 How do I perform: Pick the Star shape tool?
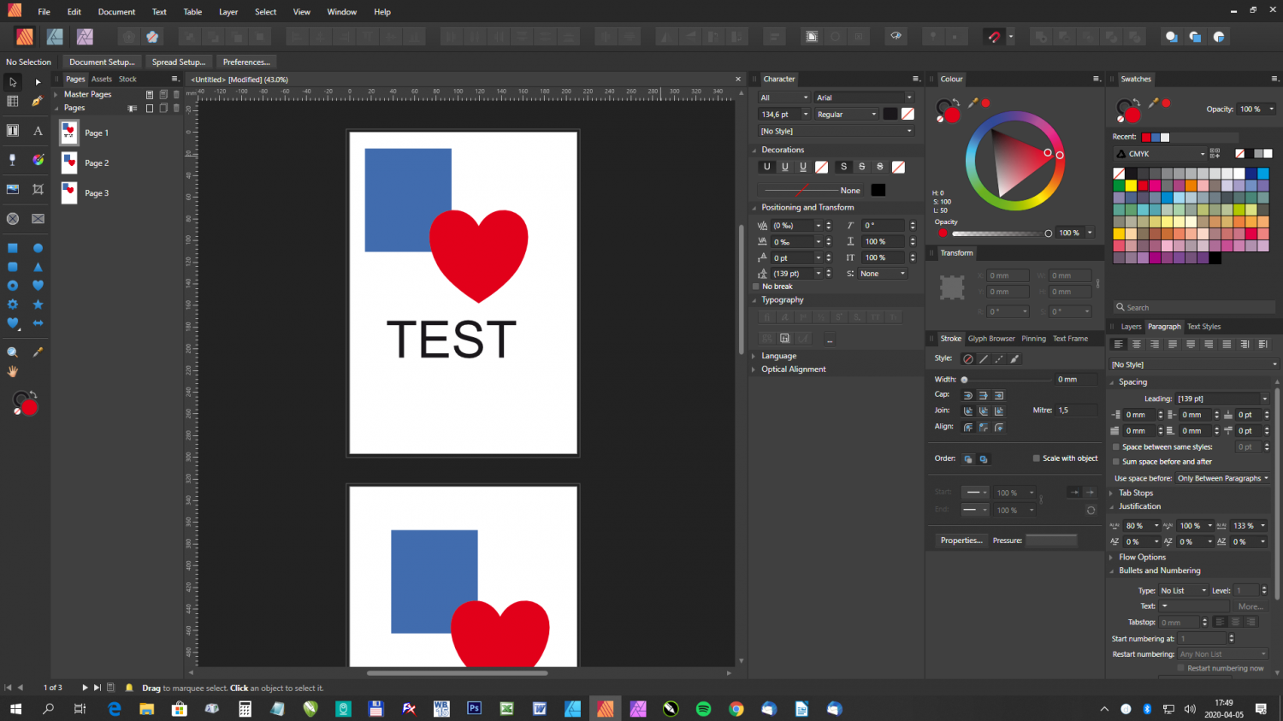coord(38,304)
